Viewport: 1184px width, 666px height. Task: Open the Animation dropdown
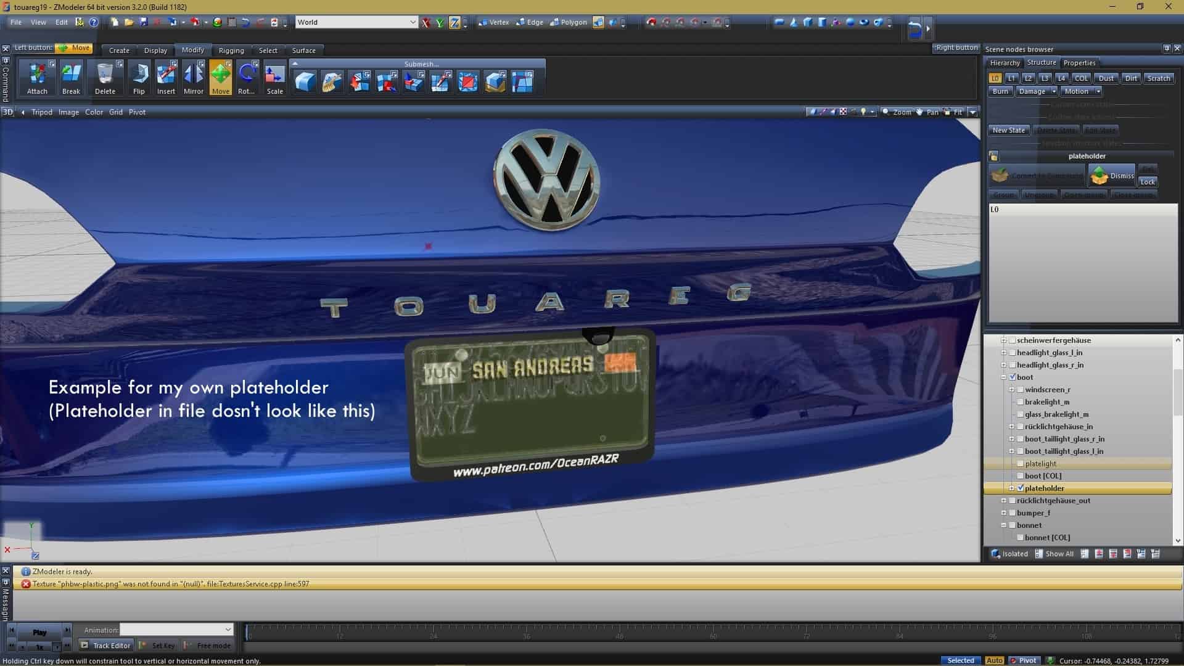pos(176,630)
